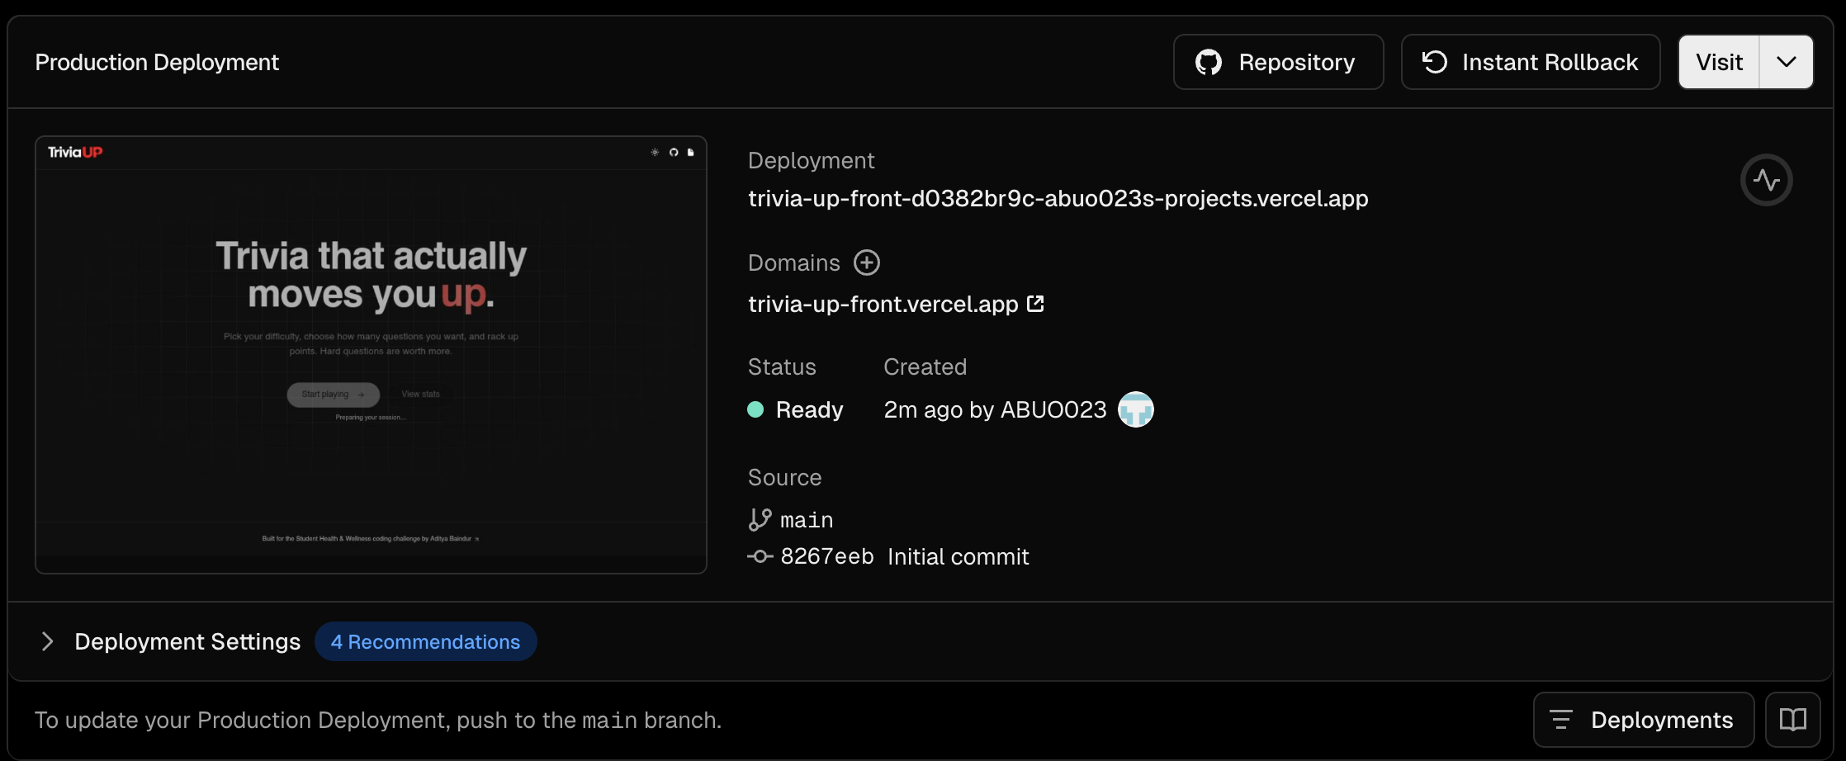
Task: Open the deployment URL trivia-up-front-d0382br9c link
Action: (x=1058, y=199)
